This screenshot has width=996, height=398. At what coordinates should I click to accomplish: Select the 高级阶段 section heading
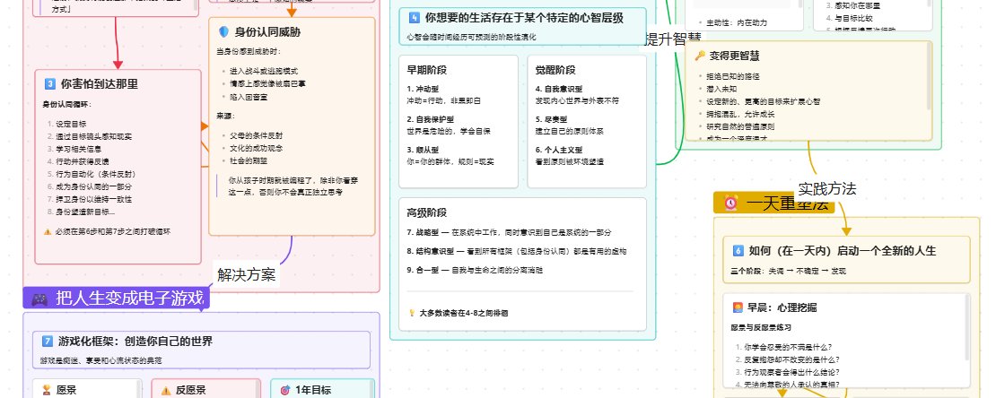pyautogui.click(x=427, y=212)
